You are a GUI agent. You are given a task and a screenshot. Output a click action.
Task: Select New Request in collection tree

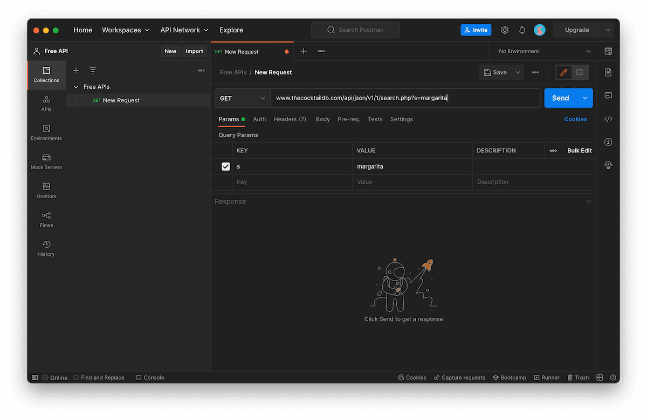pos(138,100)
